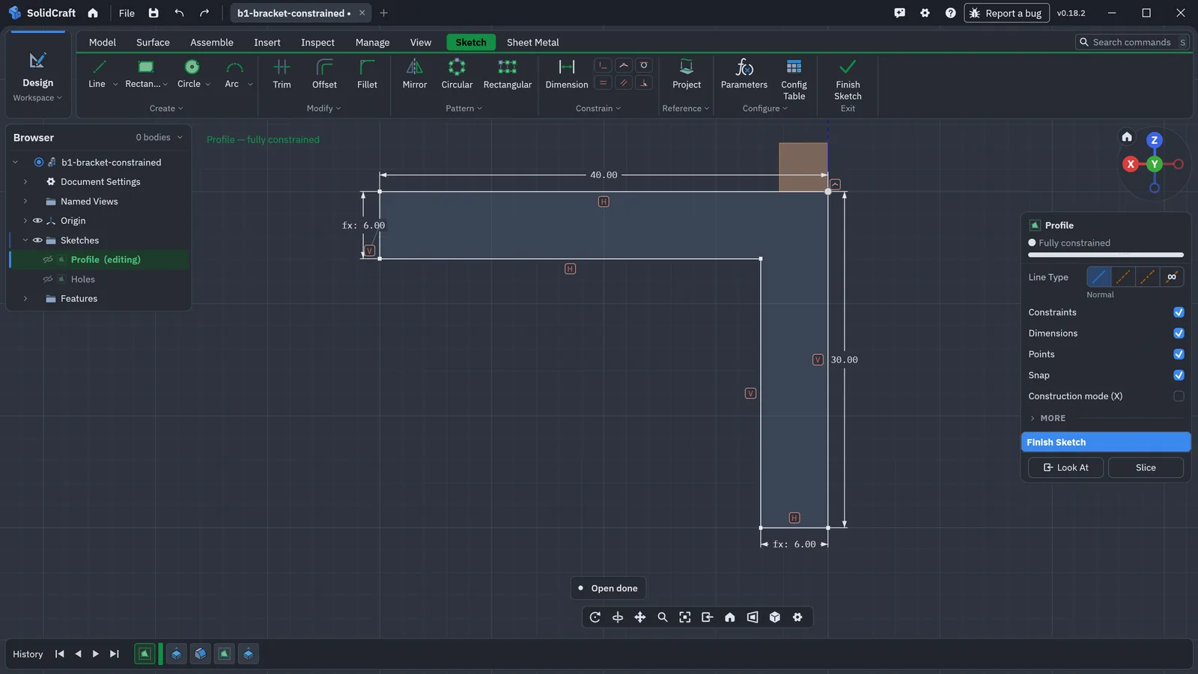Click the pan view arrows icon

tap(640, 617)
